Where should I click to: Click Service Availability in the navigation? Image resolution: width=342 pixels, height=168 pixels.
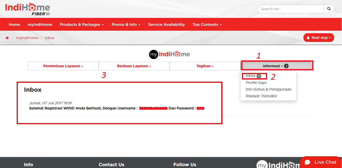166,24
